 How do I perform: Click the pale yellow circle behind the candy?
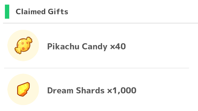[x=14, y=54]
